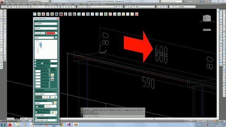Click Sign In in the title bar
Viewport: 226px width, 127px height.
(190, 1)
